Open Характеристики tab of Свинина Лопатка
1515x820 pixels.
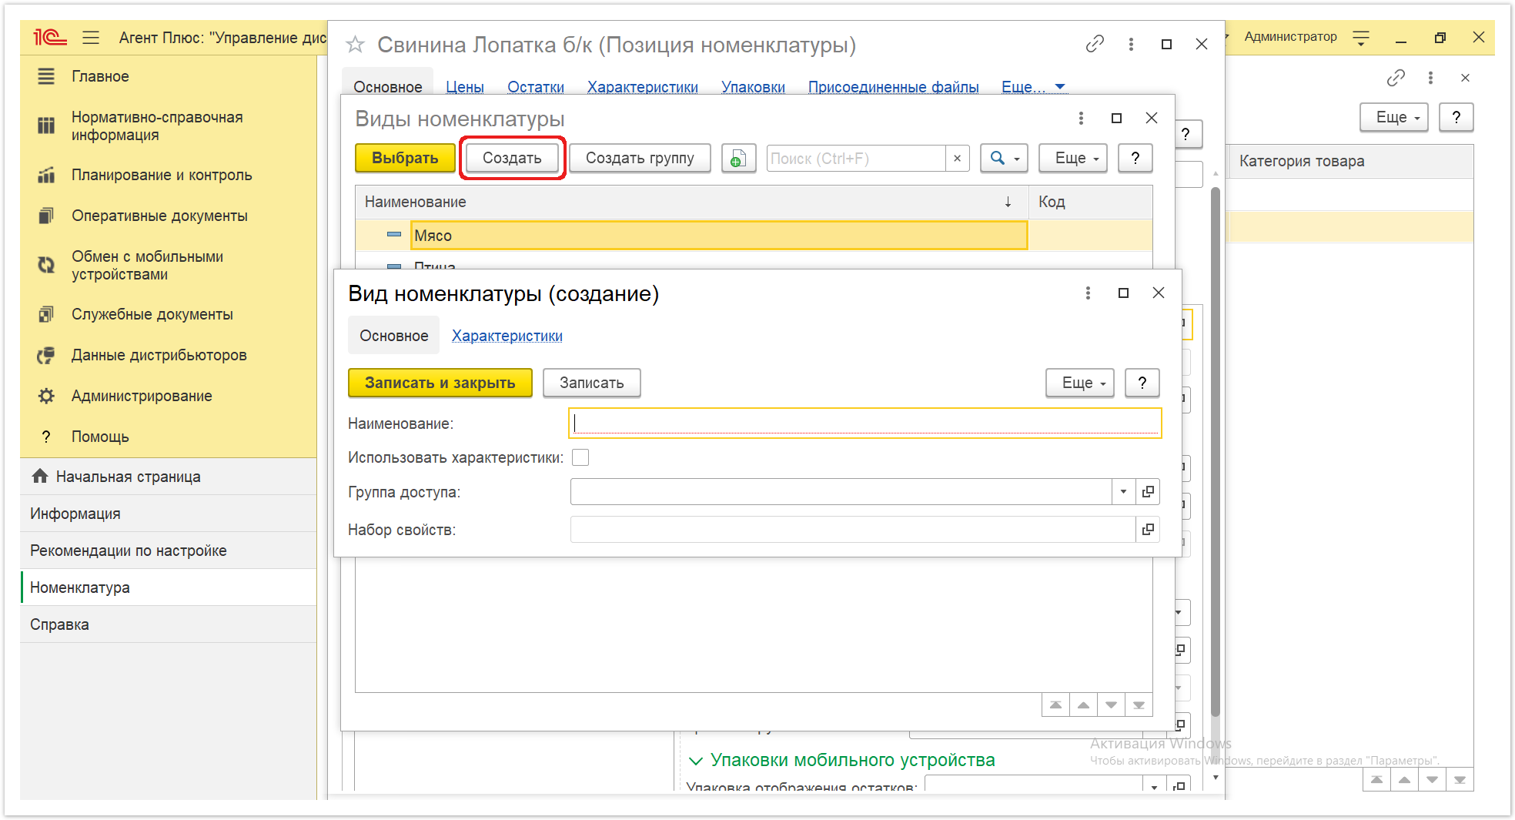(x=642, y=87)
